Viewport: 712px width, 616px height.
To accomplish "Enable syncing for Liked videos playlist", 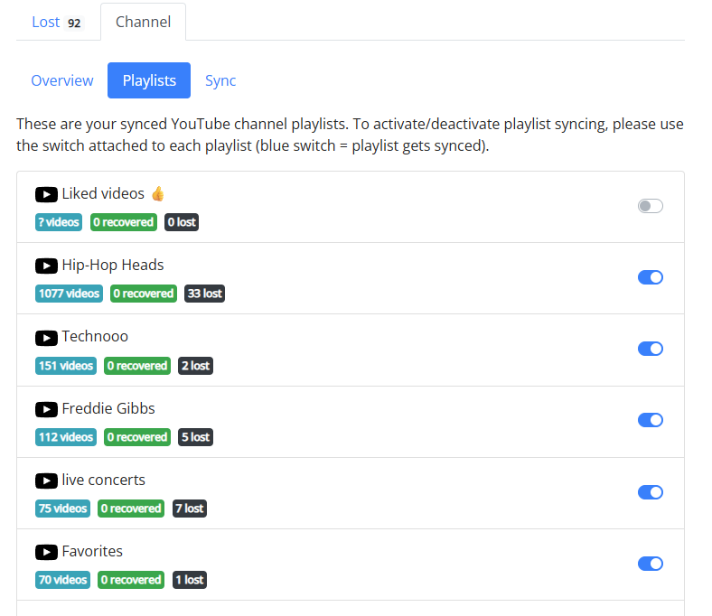I will tap(651, 206).
